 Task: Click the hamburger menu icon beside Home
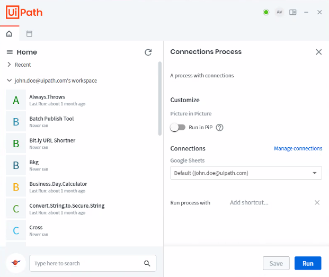coord(10,52)
